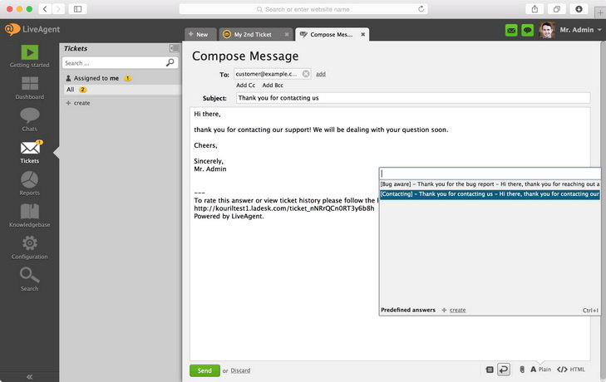
Task: Switch editor to Plain text mode
Action: click(540, 370)
